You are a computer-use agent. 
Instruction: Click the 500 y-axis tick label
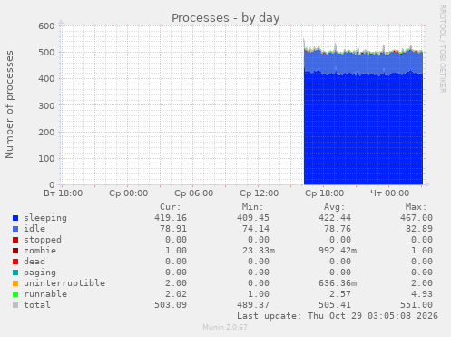click(46, 53)
